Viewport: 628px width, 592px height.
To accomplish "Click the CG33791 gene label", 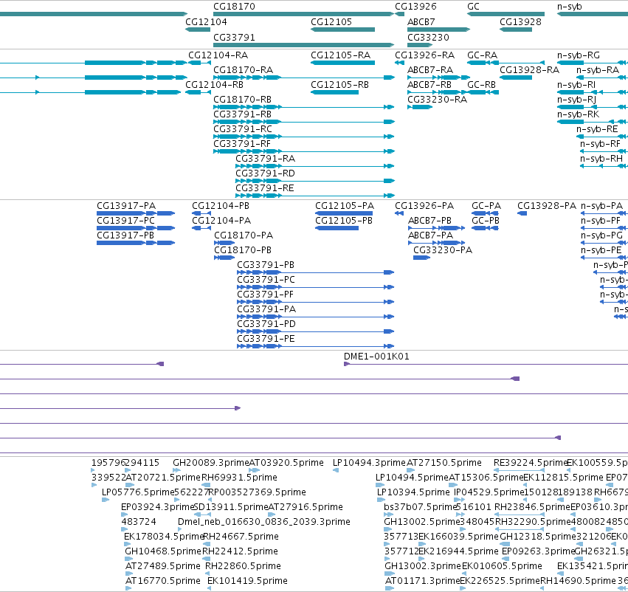I will click(234, 37).
